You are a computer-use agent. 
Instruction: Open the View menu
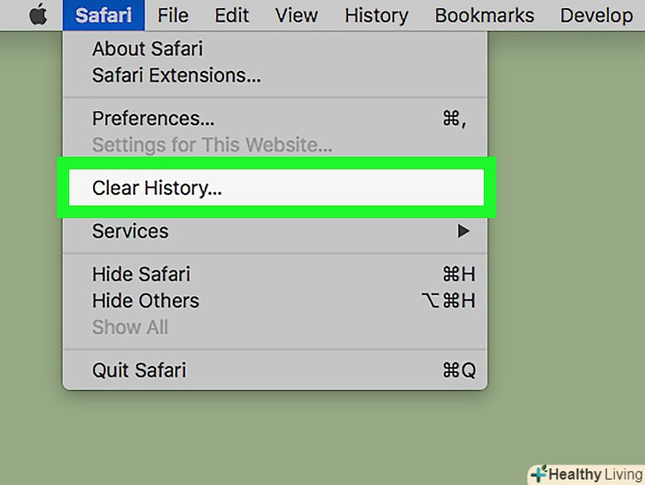[x=296, y=15]
